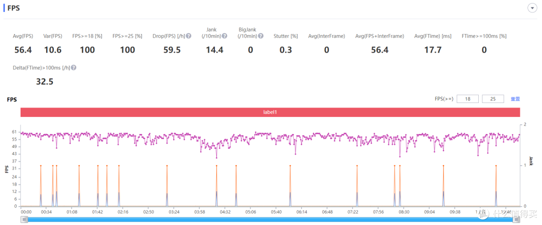The width and height of the screenshot is (542, 225).
Task: Click the Jank axis label on the right
Action: click(531, 160)
